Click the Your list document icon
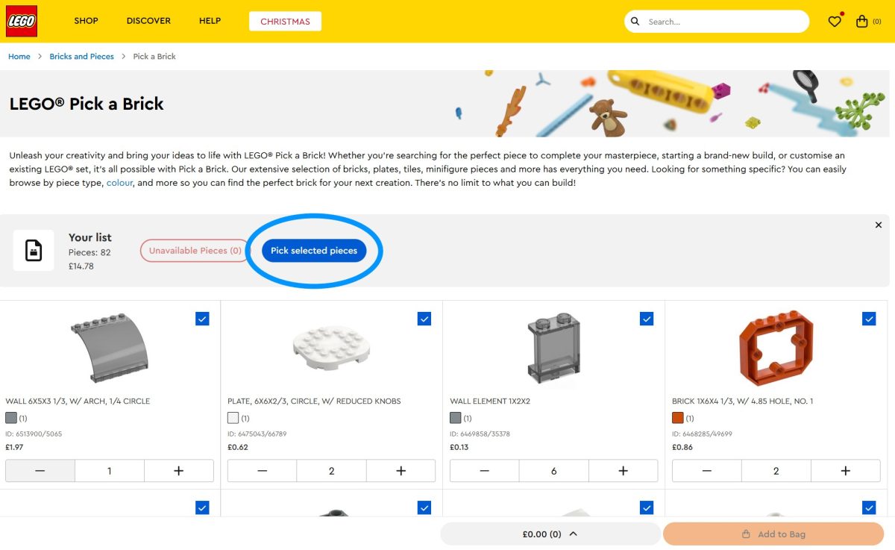 coord(34,250)
